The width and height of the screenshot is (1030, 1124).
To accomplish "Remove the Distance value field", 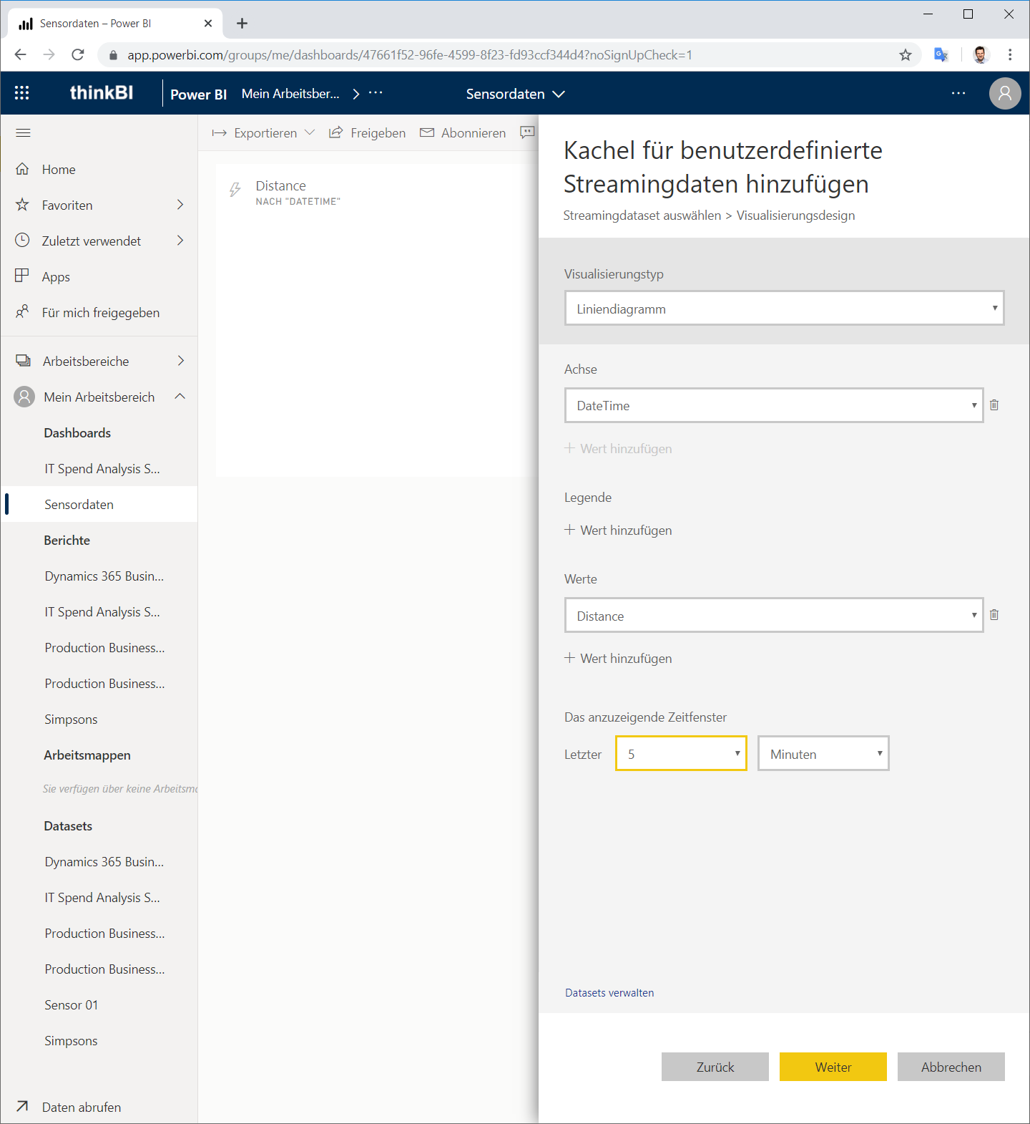I will coord(994,615).
